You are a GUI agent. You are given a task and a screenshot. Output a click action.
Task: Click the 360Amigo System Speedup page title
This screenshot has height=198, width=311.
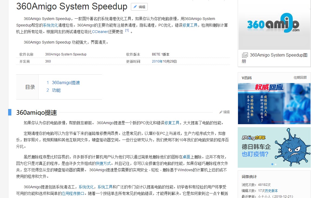(x=72, y=6)
